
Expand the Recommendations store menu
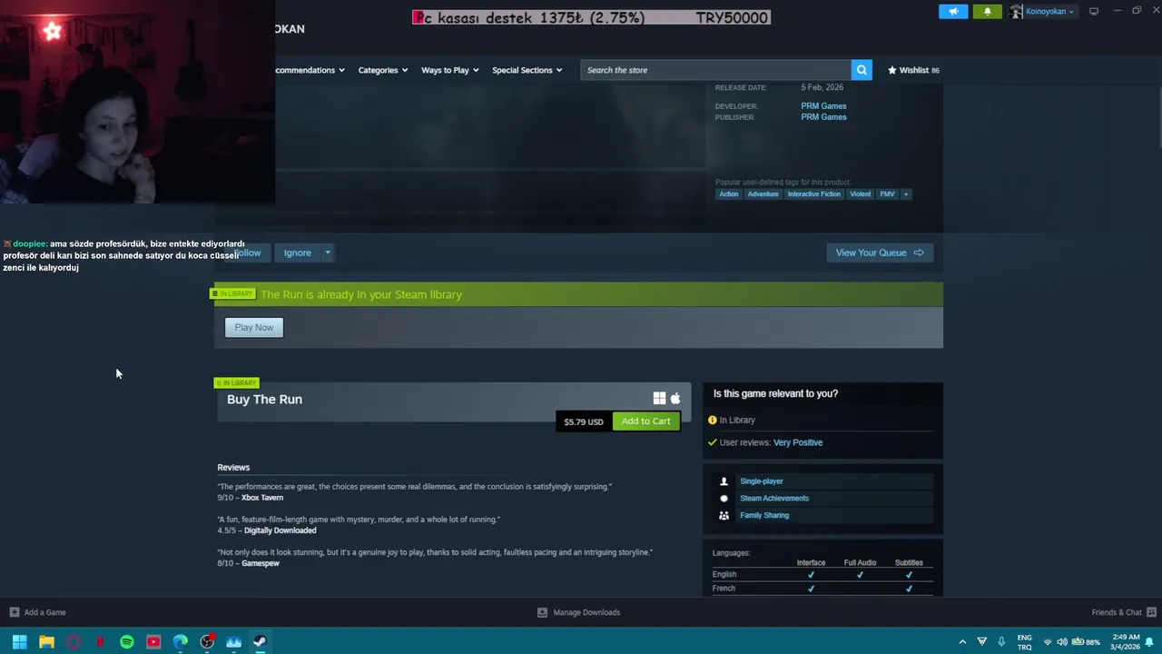click(310, 70)
